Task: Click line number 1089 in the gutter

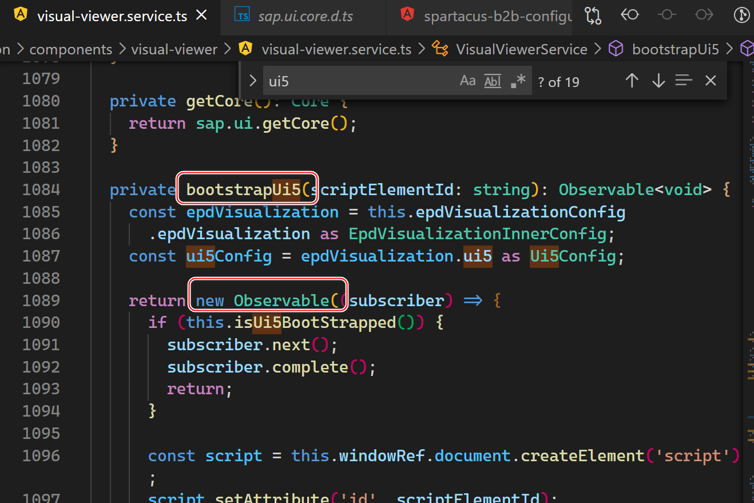Action: [x=41, y=300]
